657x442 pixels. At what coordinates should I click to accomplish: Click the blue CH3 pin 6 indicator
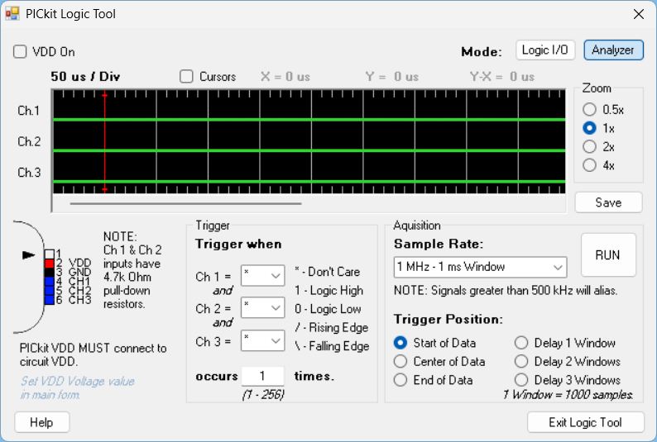49,299
